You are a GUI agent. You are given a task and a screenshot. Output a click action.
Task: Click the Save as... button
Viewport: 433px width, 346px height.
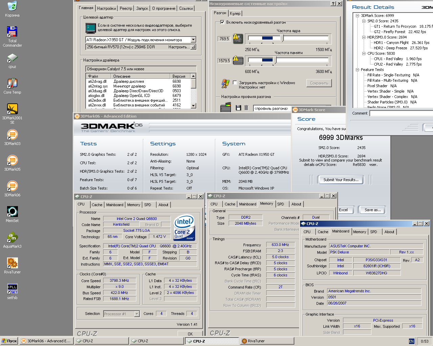coord(372,210)
